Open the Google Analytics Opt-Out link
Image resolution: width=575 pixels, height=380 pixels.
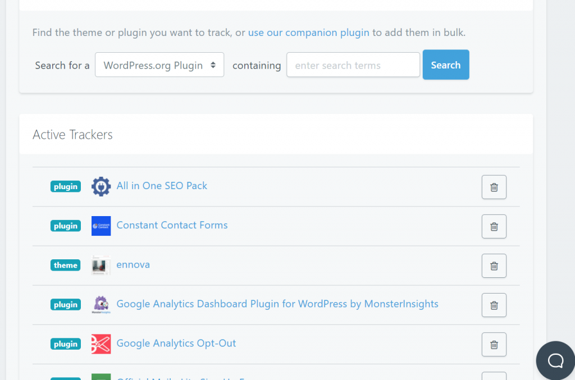click(176, 344)
